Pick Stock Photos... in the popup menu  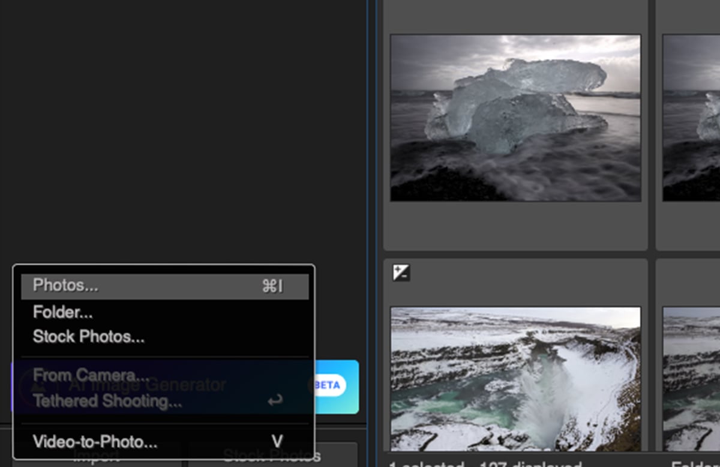[x=89, y=337]
